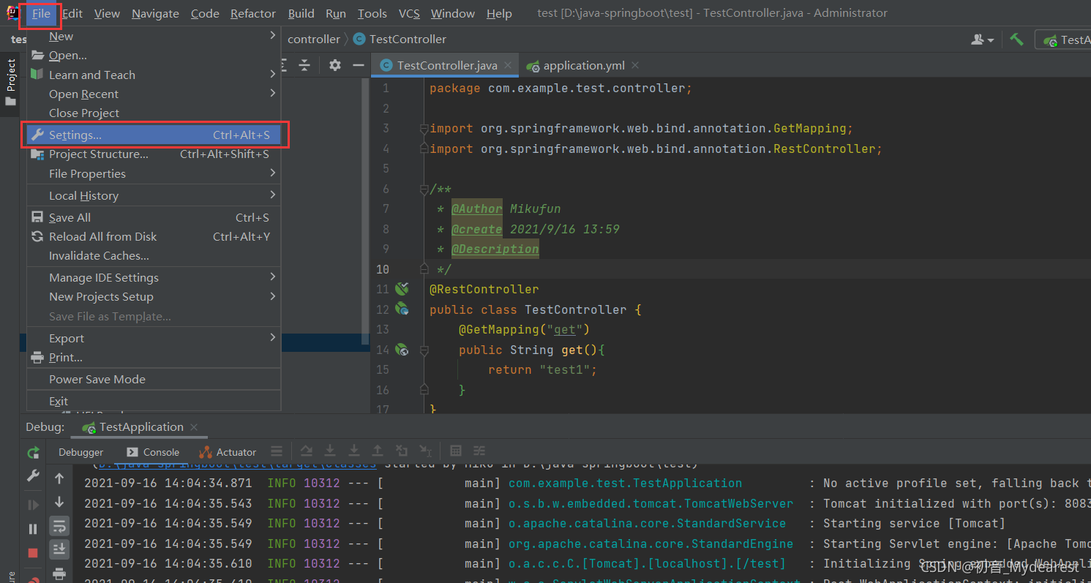Expand Open Recent submenu
The image size is (1091, 583).
154,94
